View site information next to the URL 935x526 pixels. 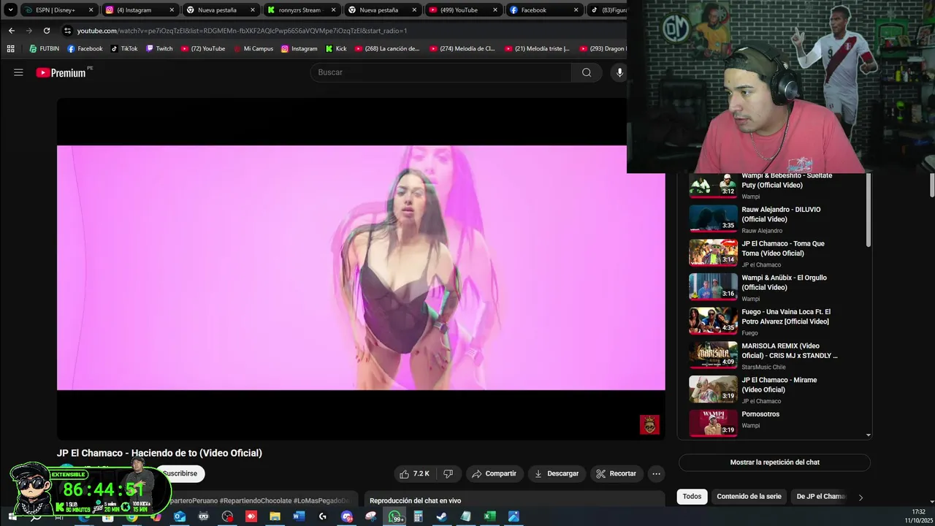click(68, 31)
